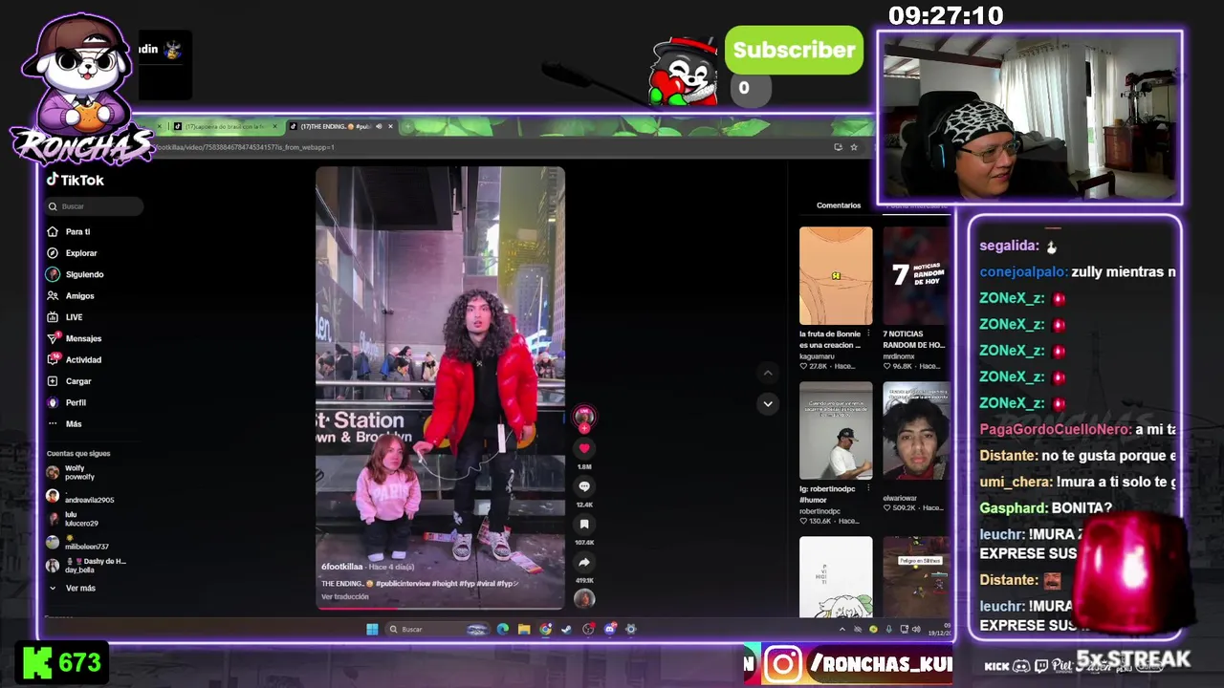
Task: Open the Windows Start menu
Action: (x=372, y=629)
